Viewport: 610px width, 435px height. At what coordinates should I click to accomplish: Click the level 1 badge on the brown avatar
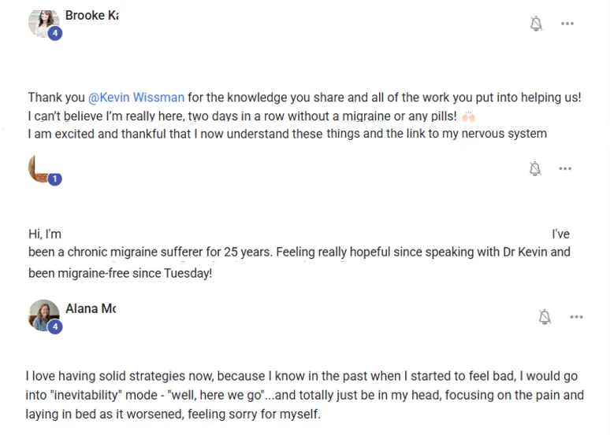tap(55, 179)
